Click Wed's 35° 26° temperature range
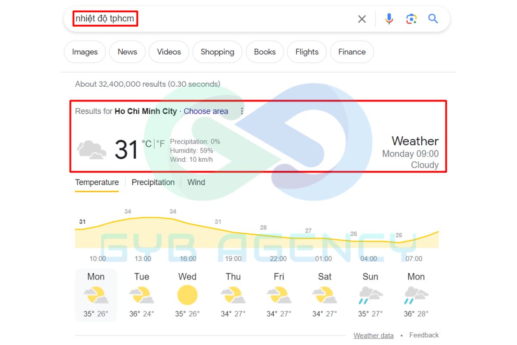The image size is (517, 345). 187,314
